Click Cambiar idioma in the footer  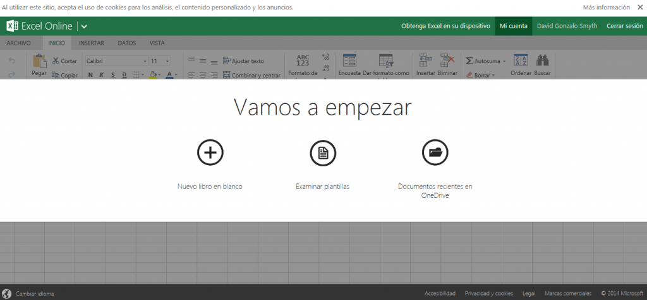point(35,294)
